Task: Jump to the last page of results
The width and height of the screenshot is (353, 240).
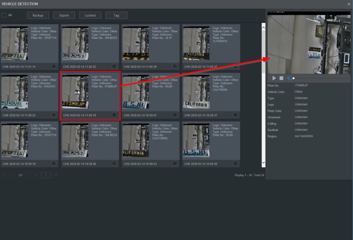Action: [x=36, y=175]
